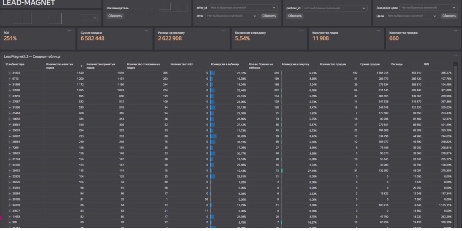
Task: Open three-dot menu on Сумма продаж card
Action: tap(147, 30)
